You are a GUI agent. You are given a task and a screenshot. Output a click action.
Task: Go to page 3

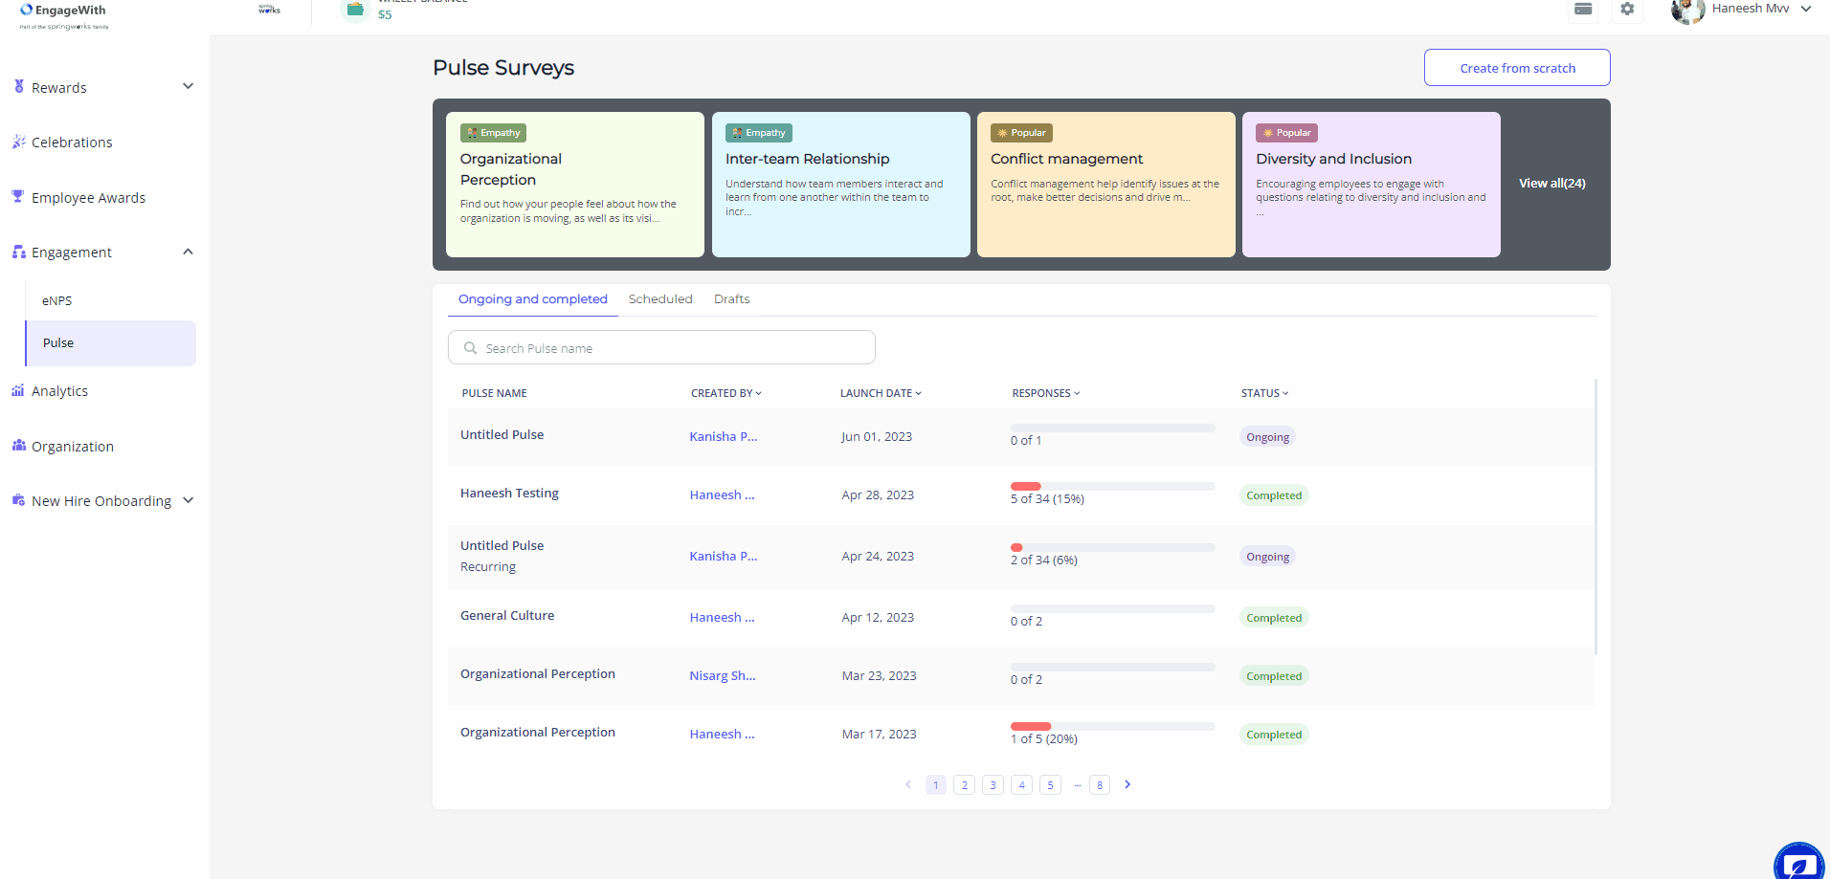[x=993, y=784]
